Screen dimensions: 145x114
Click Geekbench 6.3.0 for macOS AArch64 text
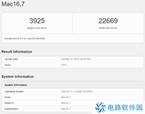click(25, 39)
